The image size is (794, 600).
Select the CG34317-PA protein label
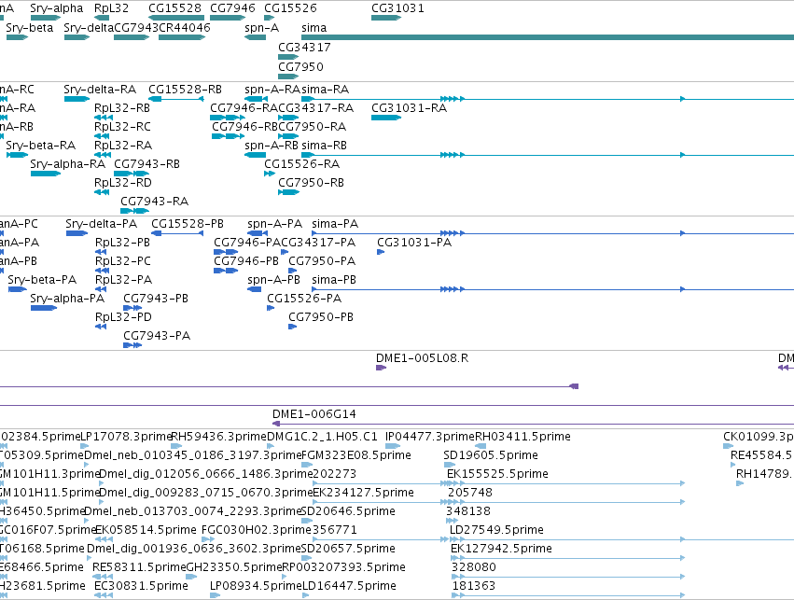318,243
